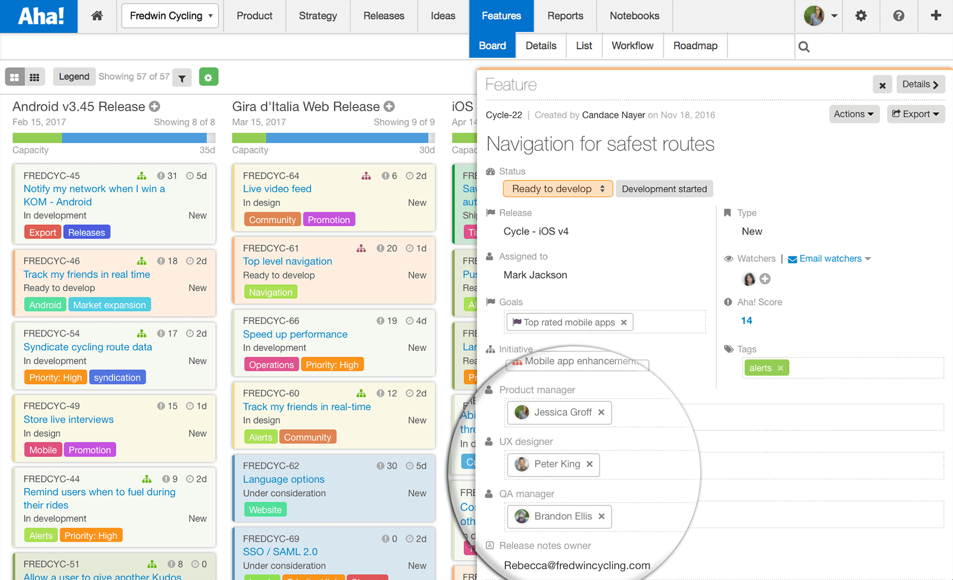
Task: Open the settings gear in the top bar
Action: (x=860, y=16)
